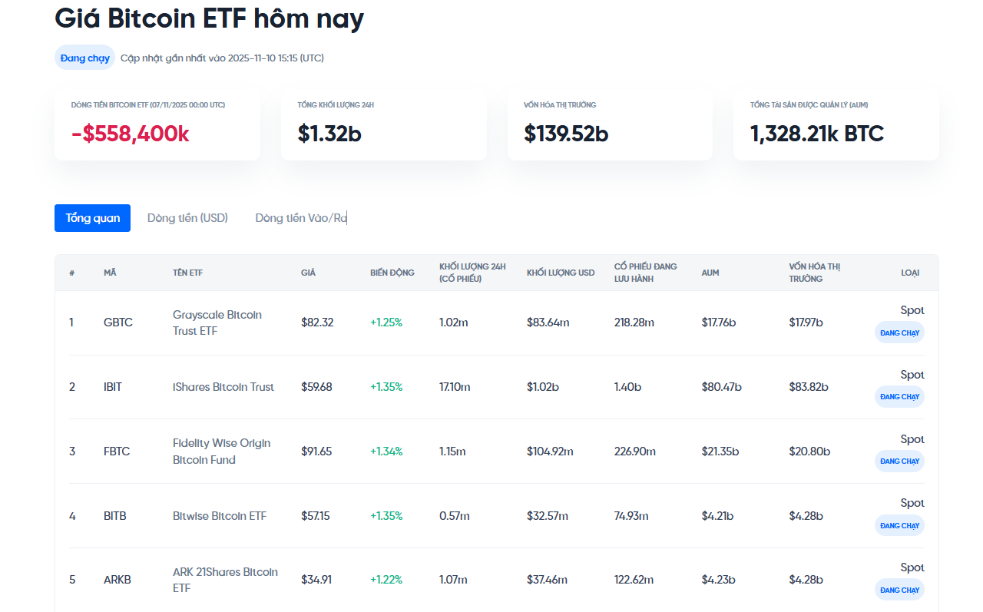Sort table by BIẾN ĐỘNG column
Viewport: 983px width, 612px height.
392,273
